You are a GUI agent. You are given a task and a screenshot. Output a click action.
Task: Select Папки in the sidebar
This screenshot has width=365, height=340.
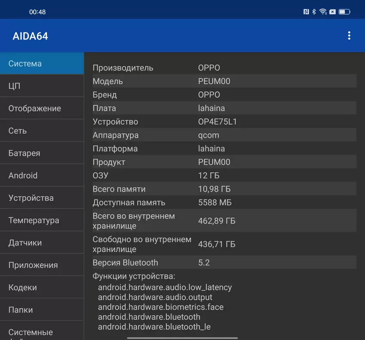point(42,310)
